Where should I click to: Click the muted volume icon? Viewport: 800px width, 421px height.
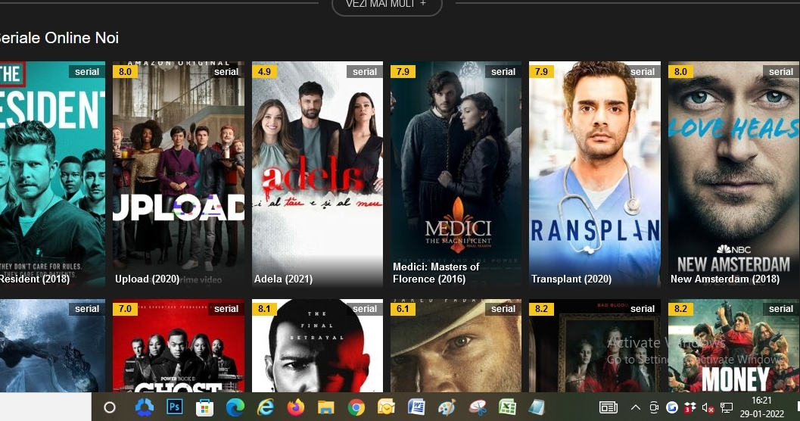click(x=708, y=407)
